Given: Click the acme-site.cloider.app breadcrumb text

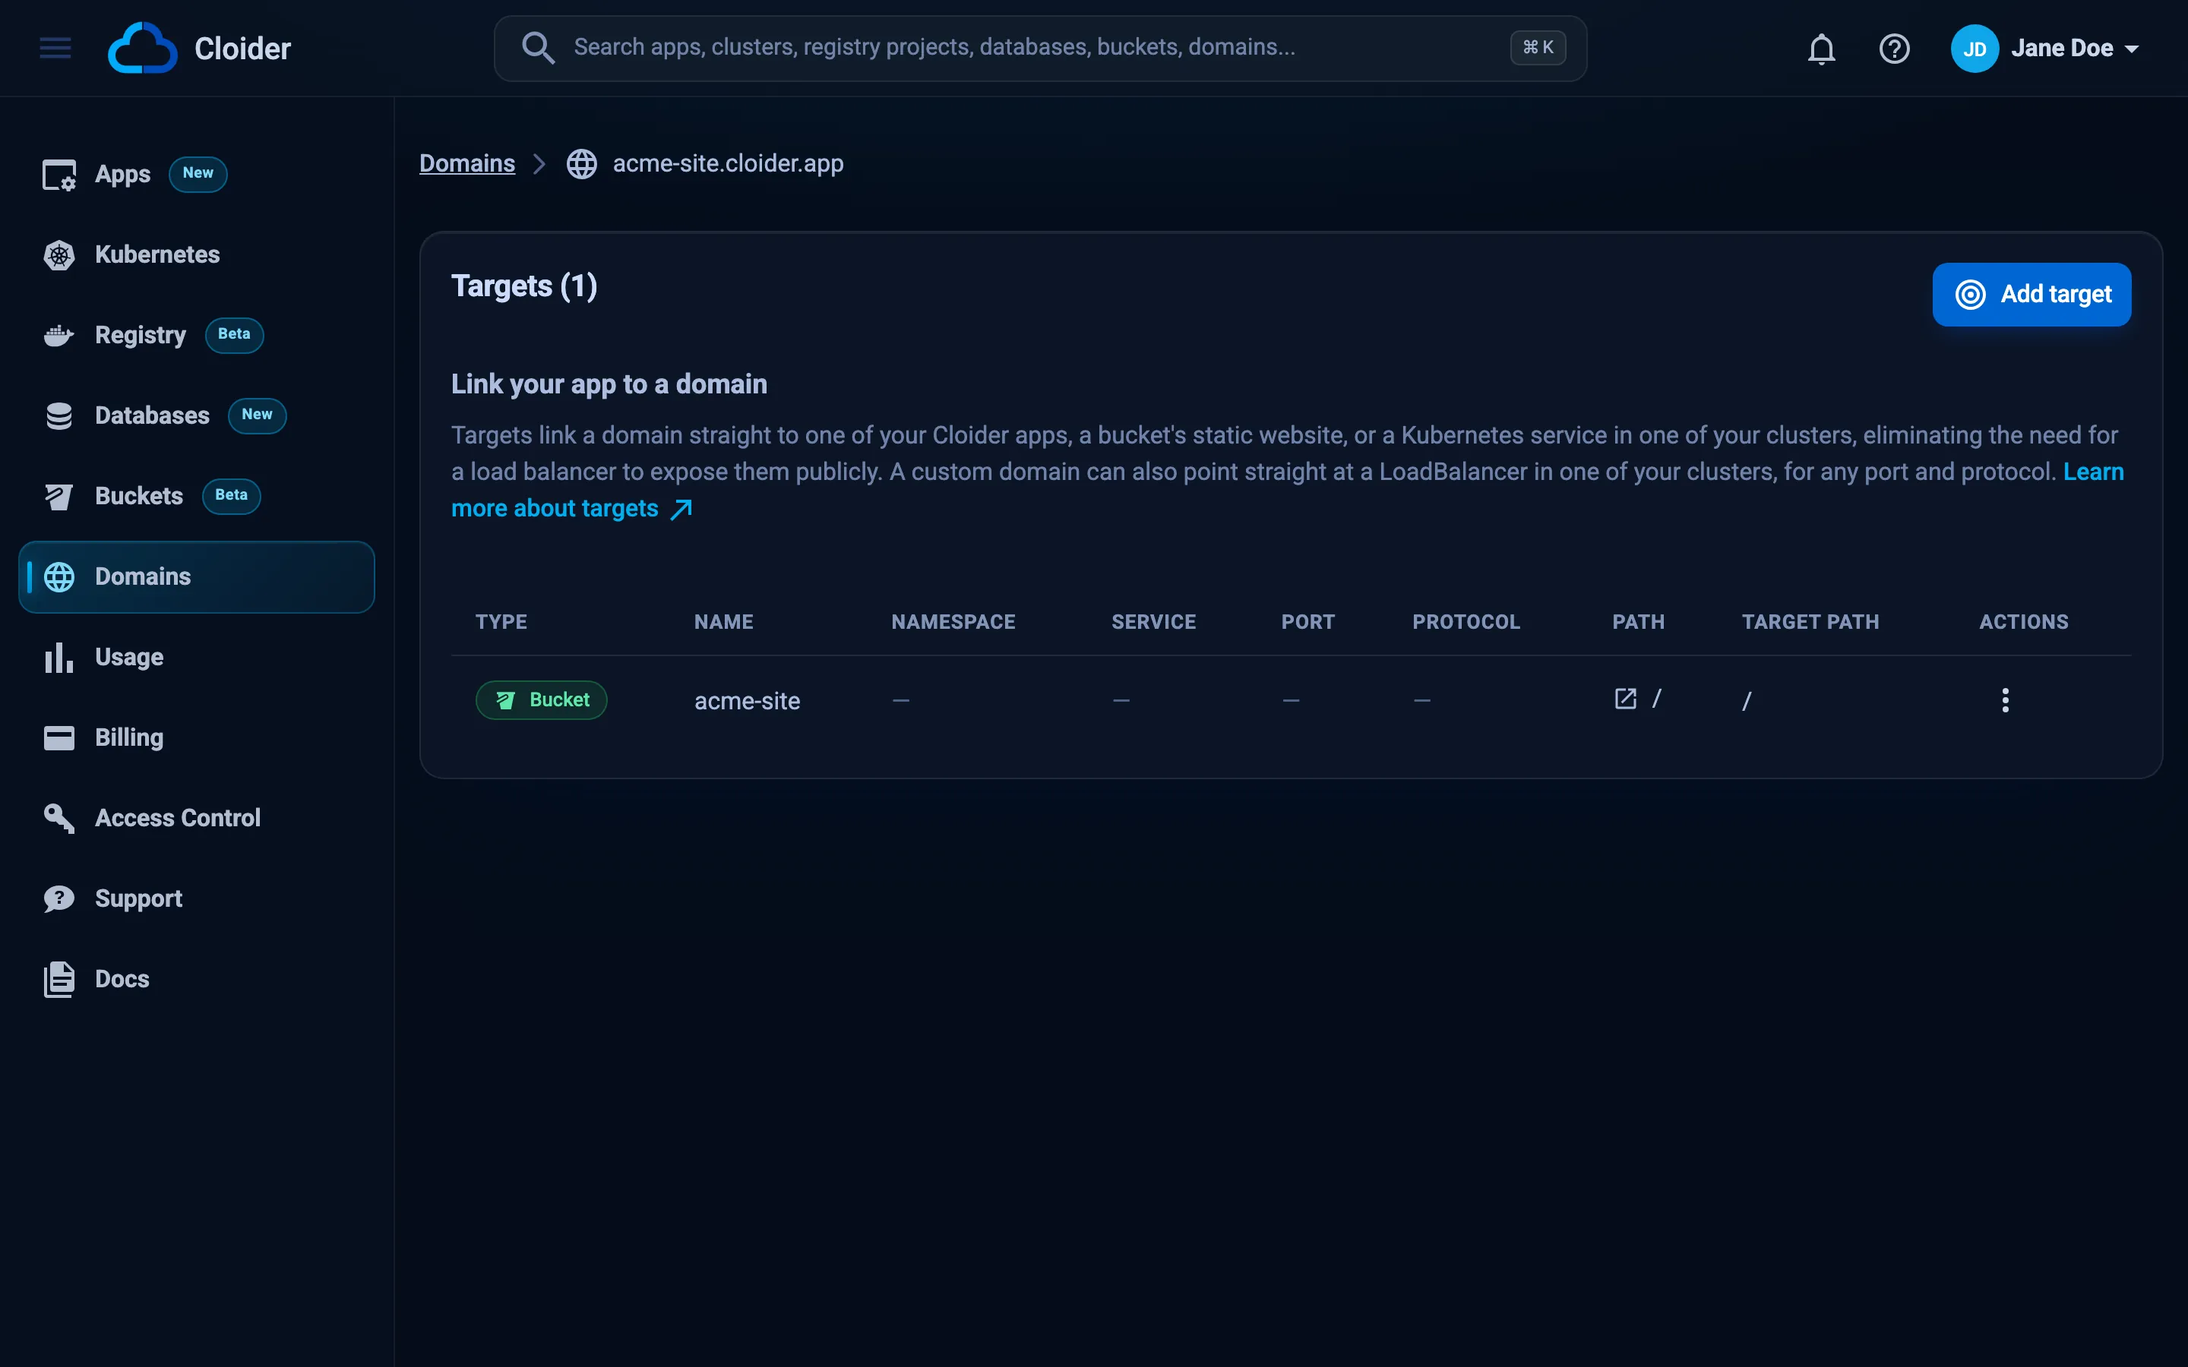Looking at the screenshot, I should [x=728, y=163].
